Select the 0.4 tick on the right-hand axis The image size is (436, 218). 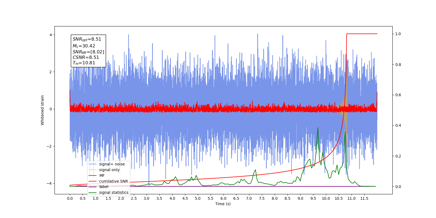398,126
